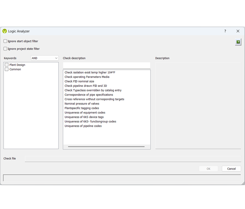
Task: Click the Logic Analyzer title bar logo
Action: 5,31
